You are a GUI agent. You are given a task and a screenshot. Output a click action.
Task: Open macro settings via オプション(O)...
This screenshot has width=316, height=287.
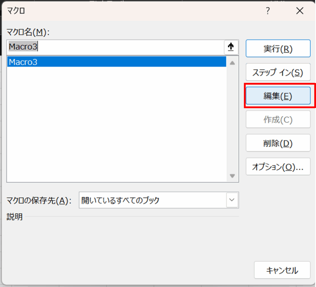point(278,167)
